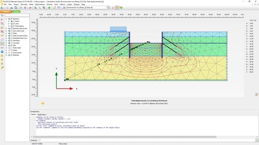Screen dimensions: 259x145
Task: Click the red-bordered chart toolbar icon
Action: point(54,8)
